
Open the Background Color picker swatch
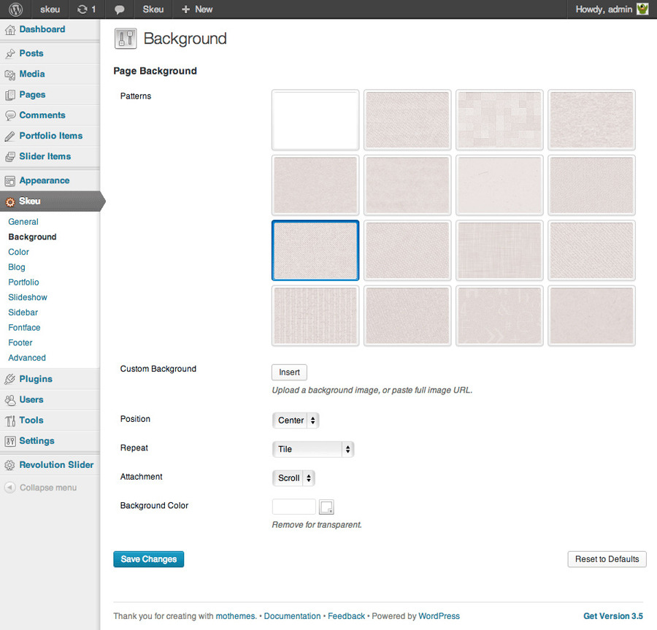(x=326, y=507)
